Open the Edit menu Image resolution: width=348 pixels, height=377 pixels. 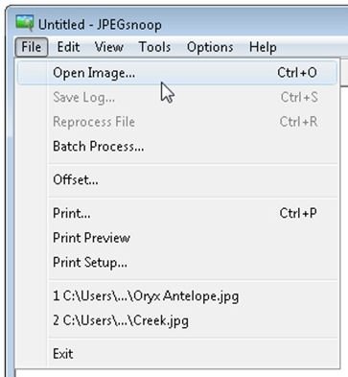(x=68, y=47)
